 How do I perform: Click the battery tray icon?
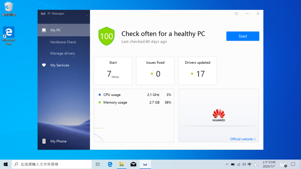point(233,164)
